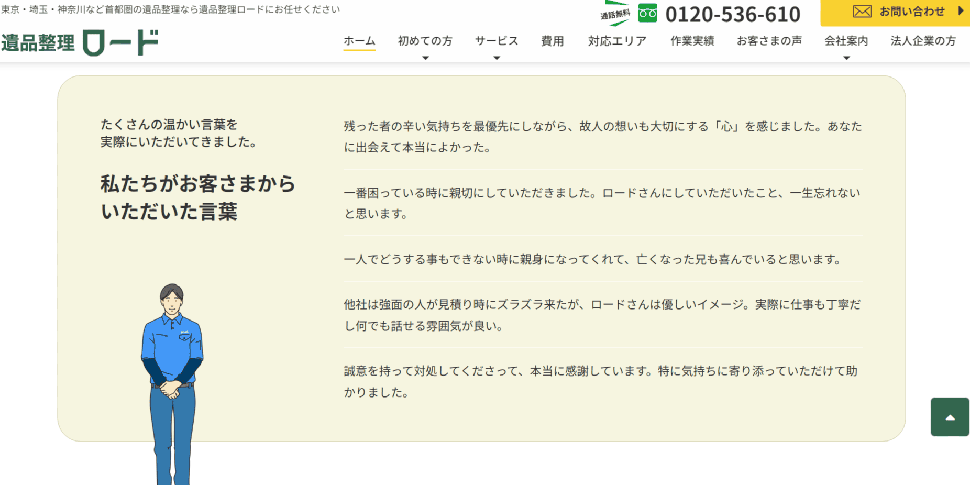Click the green back-to-top arrow button

coord(949,417)
